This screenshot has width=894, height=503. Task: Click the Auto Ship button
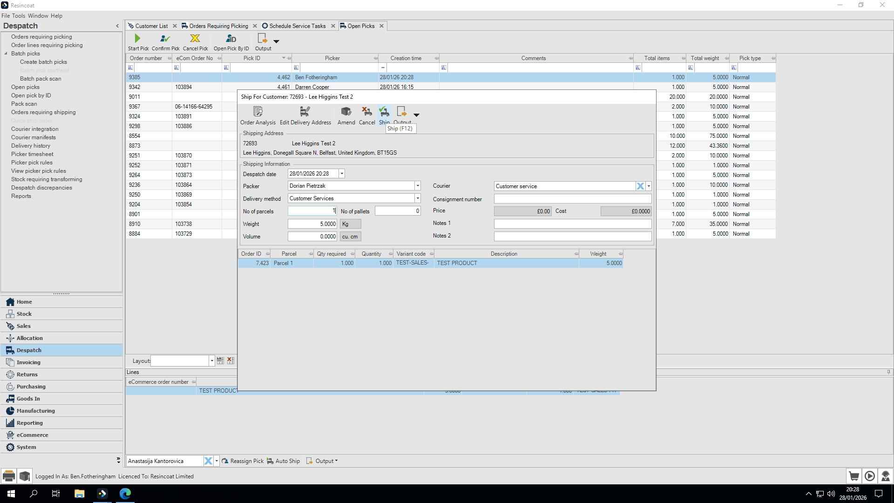[284, 461]
